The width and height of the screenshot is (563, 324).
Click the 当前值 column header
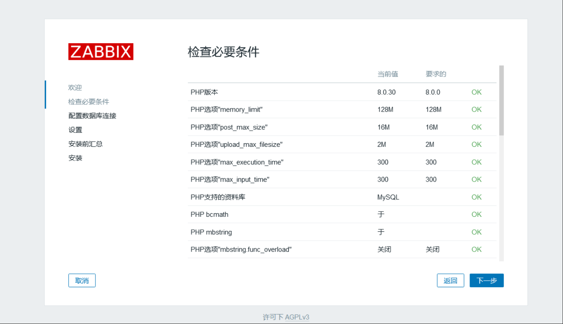click(x=387, y=74)
